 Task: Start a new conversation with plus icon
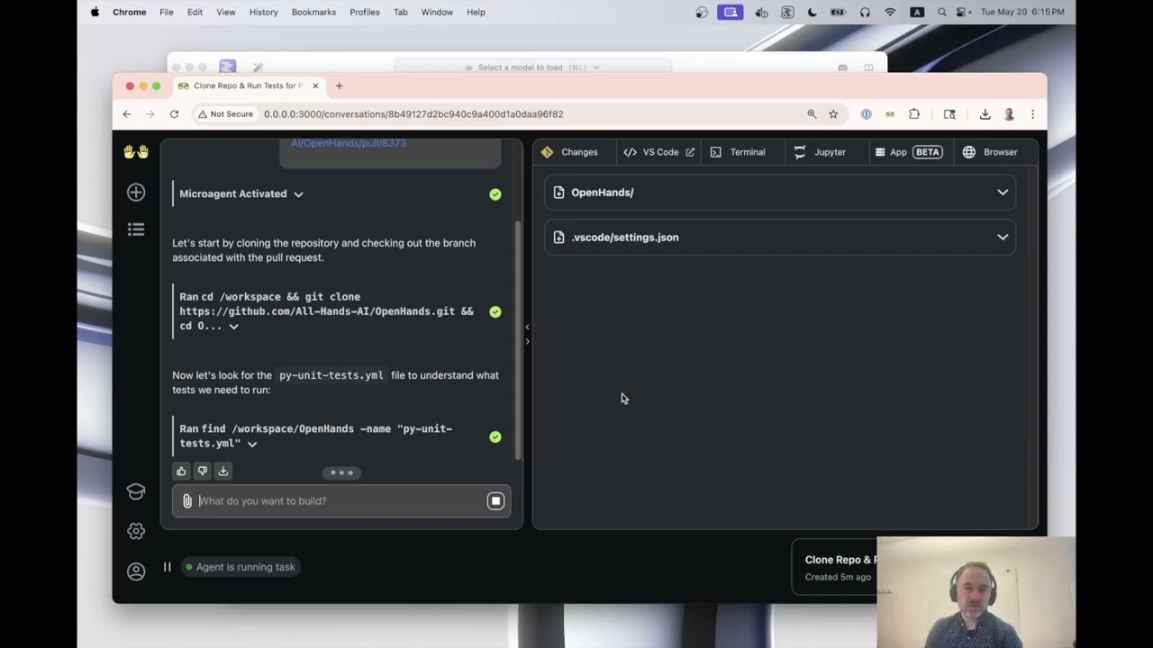[x=136, y=192]
